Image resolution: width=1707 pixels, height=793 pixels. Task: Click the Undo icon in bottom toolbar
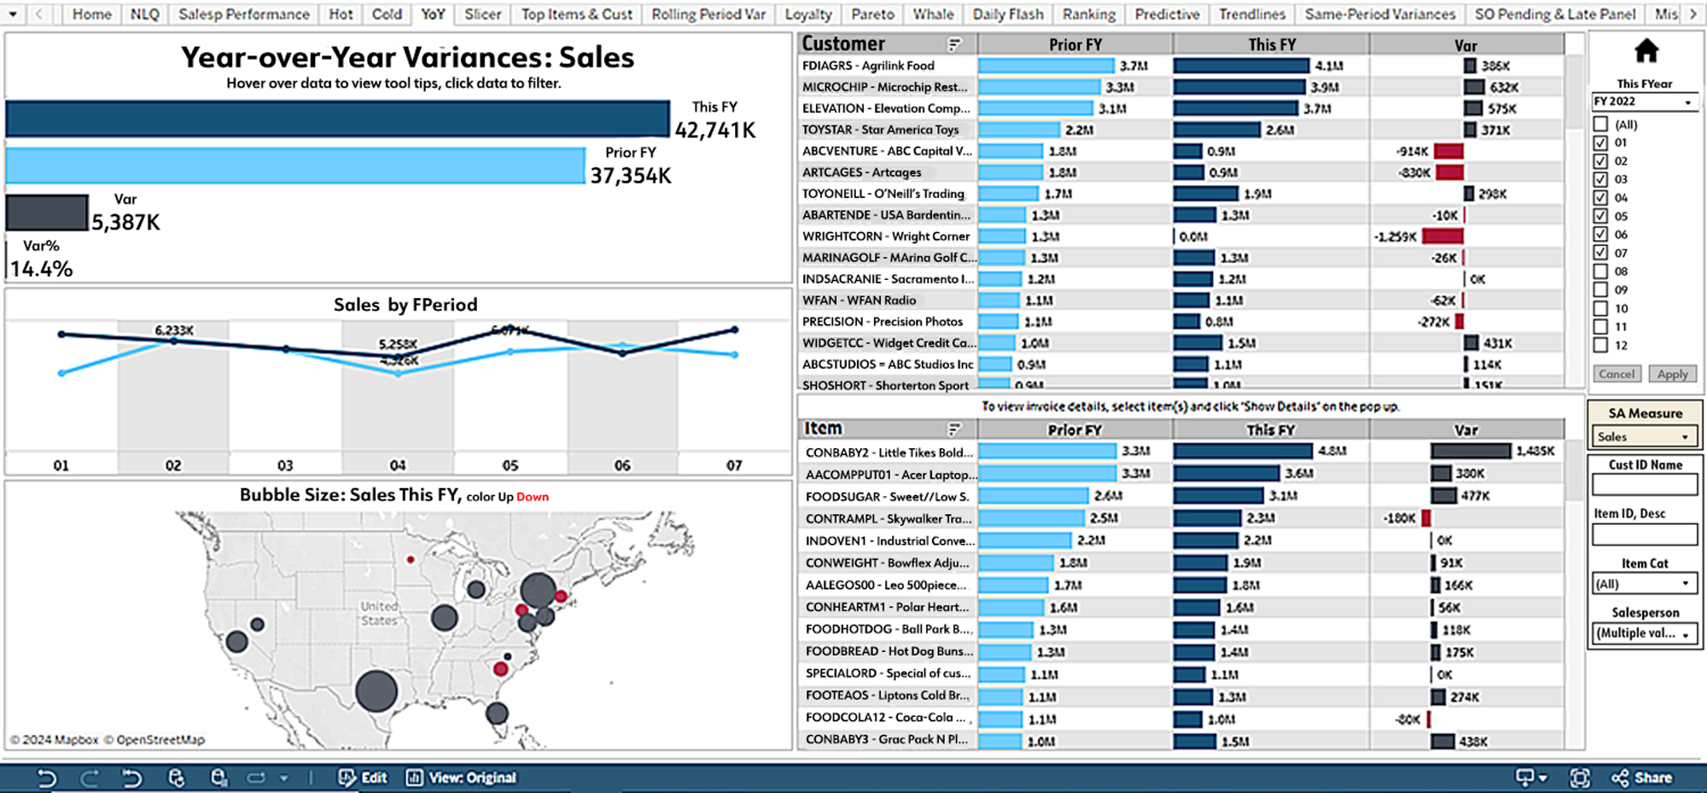[x=47, y=778]
